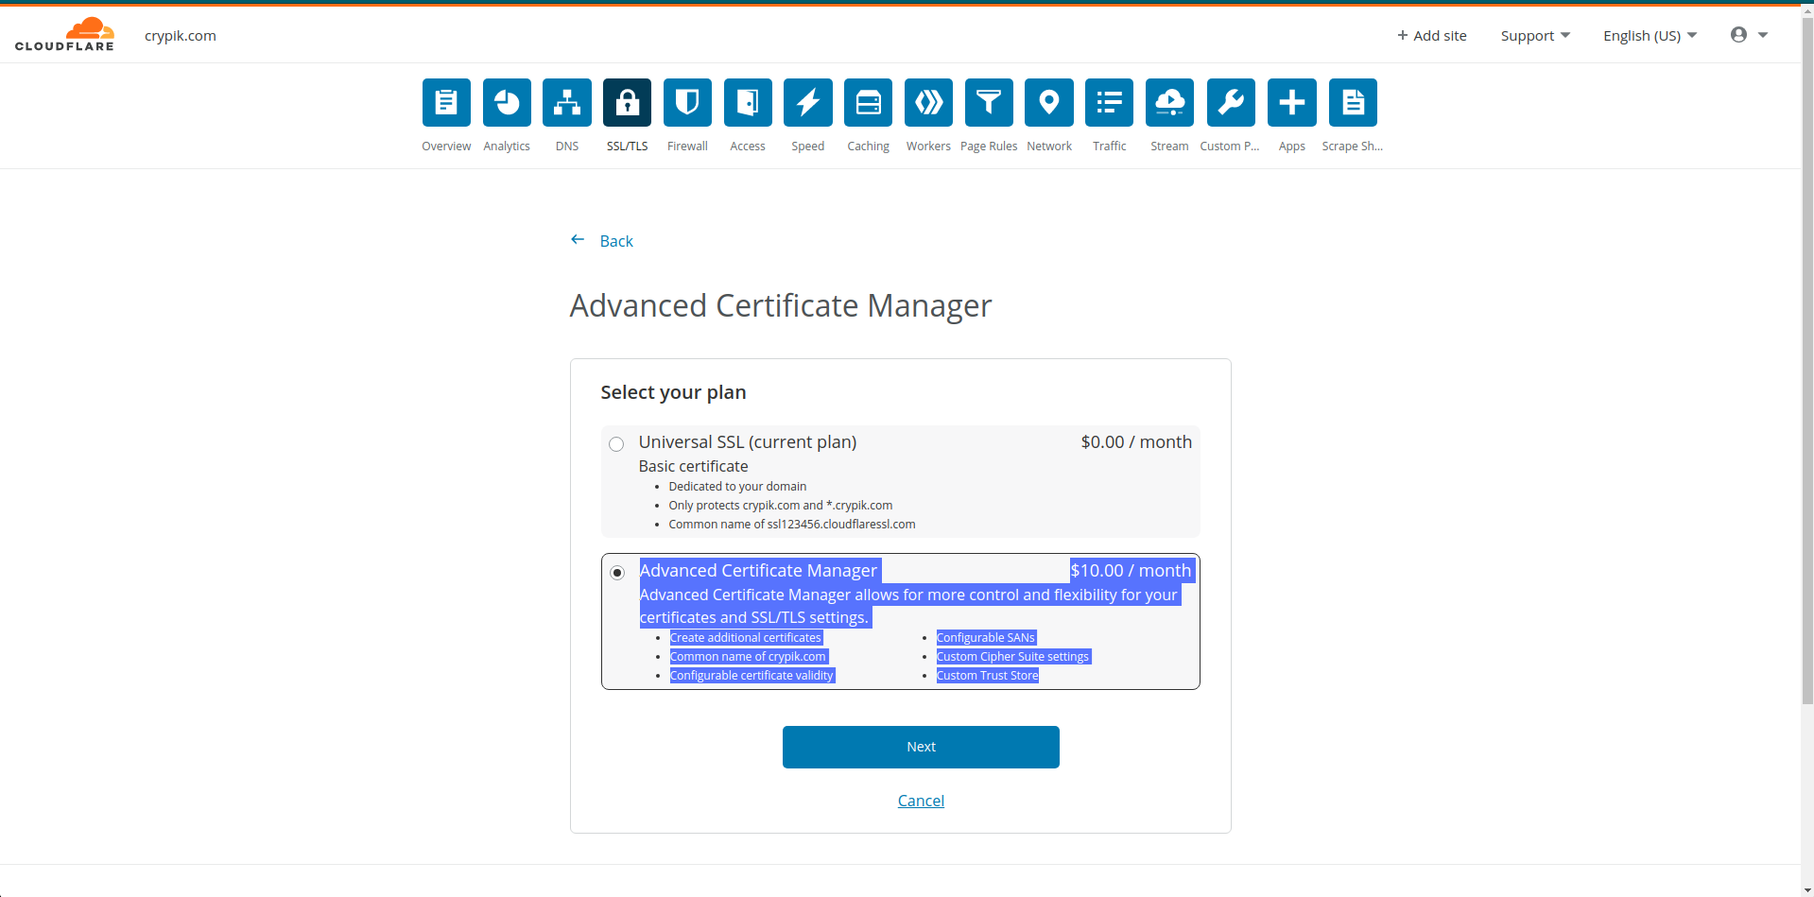This screenshot has height=897, width=1814.
Task: Click 'Basic certificate' description text
Action: click(693, 466)
